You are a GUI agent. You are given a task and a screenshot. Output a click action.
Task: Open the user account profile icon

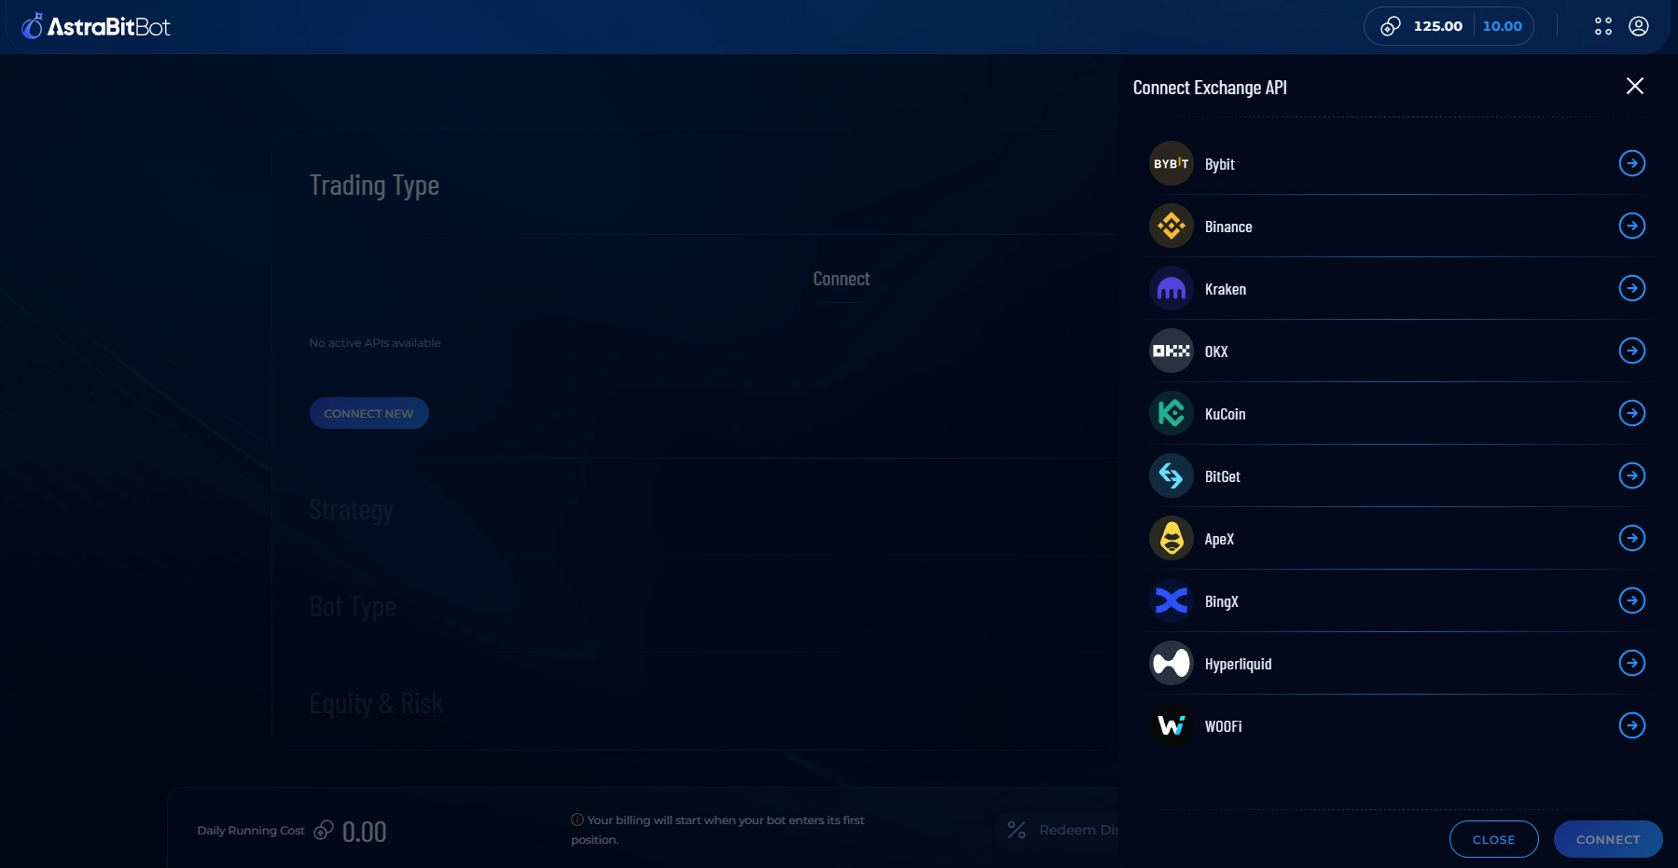coord(1639,26)
